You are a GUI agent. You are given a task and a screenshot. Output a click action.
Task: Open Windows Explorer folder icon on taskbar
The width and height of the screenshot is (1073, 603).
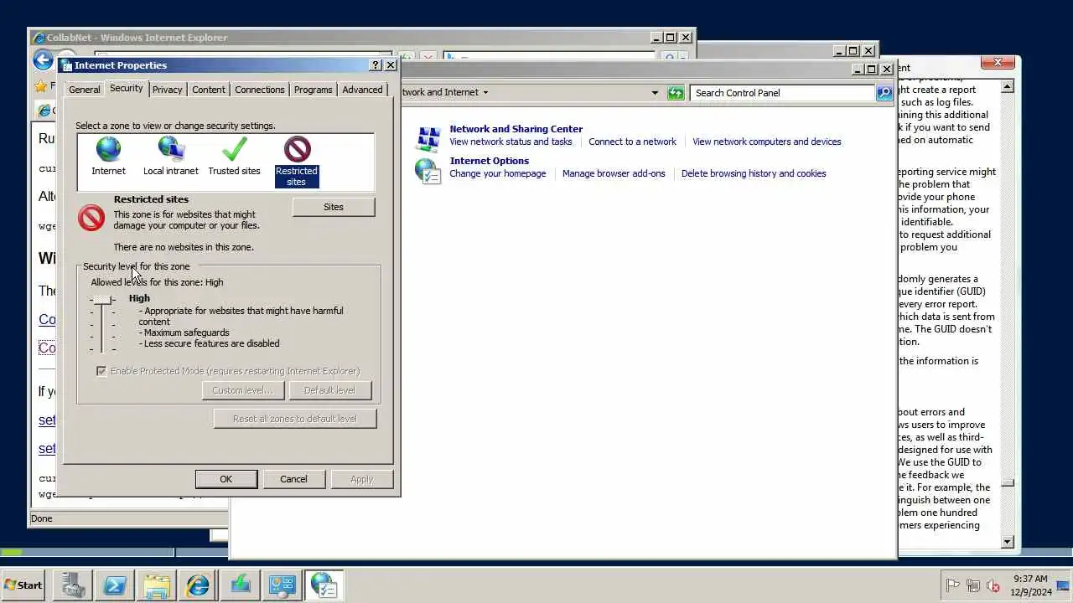[157, 585]
